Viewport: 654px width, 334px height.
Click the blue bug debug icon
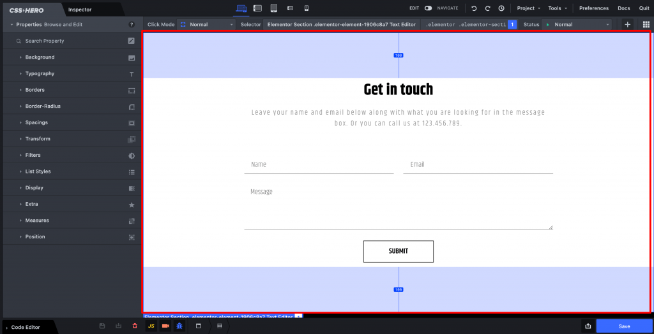click(x=179, y=326)
